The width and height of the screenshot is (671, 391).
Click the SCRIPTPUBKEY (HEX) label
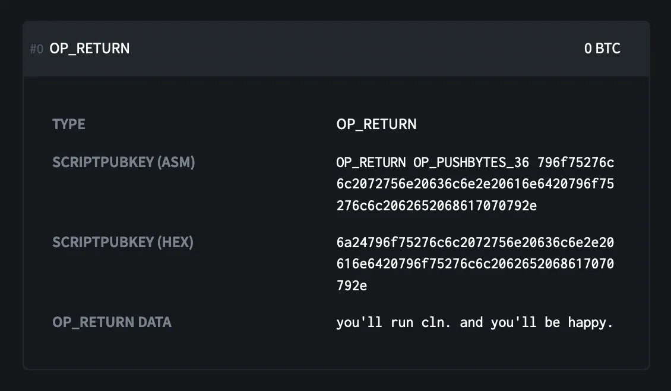coord(123,242)
